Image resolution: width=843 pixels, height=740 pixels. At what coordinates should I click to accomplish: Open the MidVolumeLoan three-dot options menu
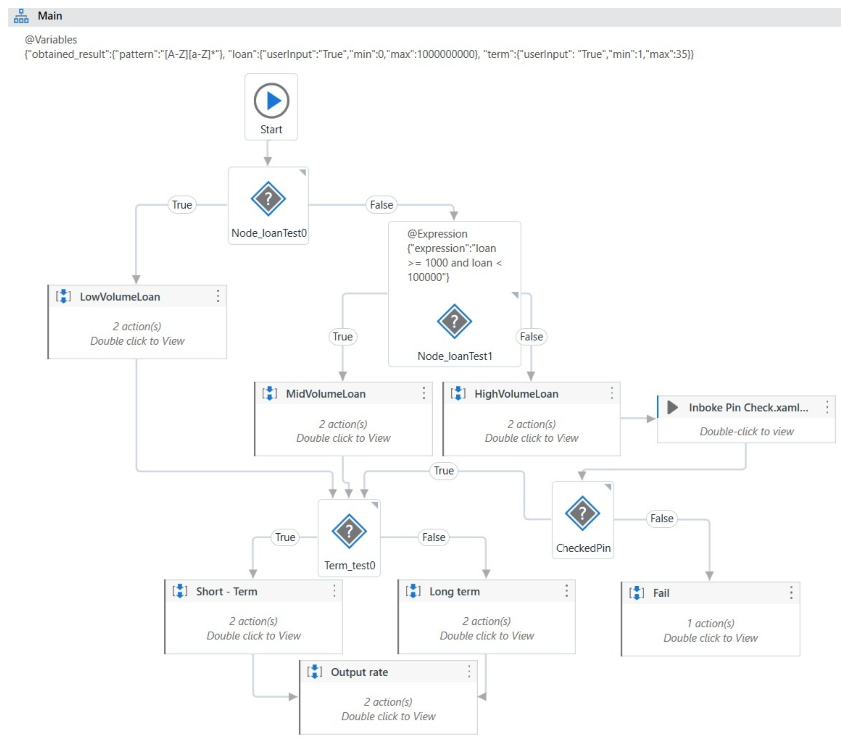point(424,394)
